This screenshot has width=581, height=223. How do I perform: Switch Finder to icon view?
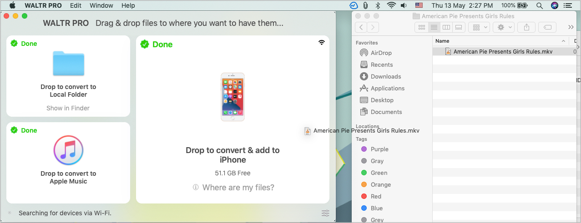(422, 27)
